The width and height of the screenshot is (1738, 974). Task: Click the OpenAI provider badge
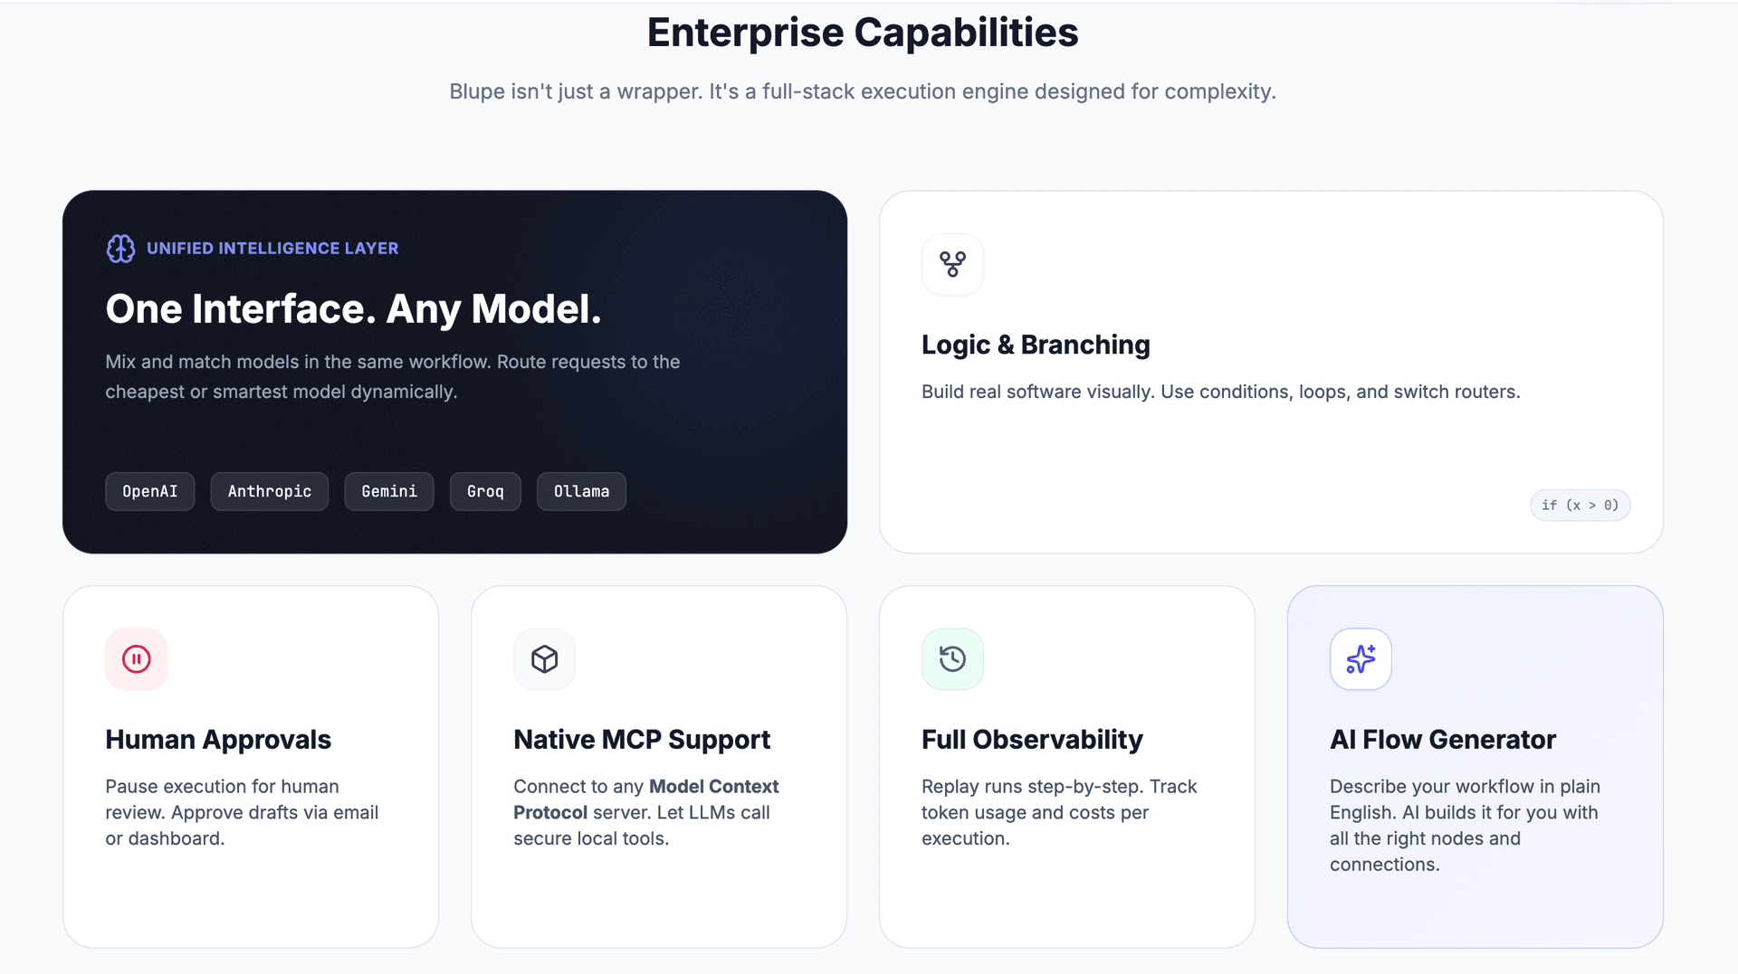click(149, 491)
